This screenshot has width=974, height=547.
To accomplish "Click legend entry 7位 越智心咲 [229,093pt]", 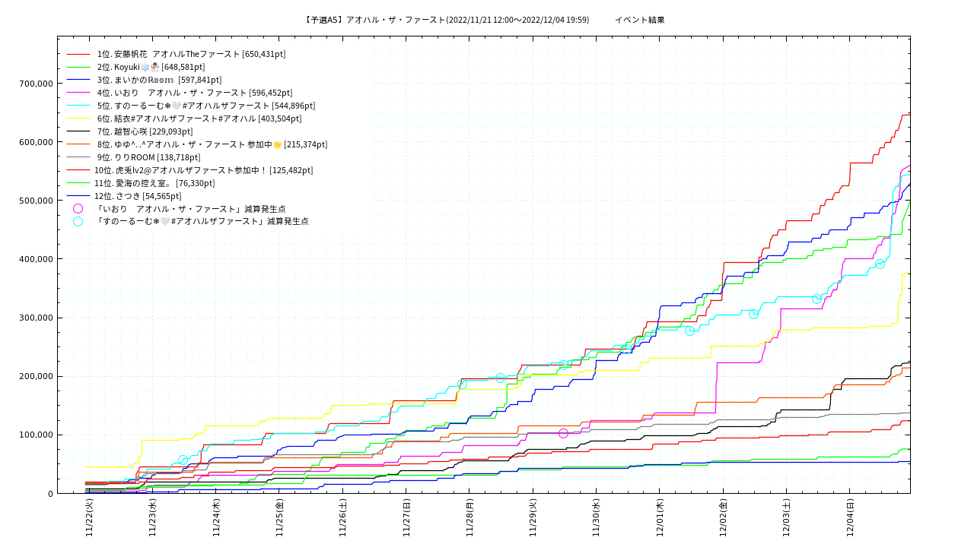I will pyautogui.click(x=145, y=131).
